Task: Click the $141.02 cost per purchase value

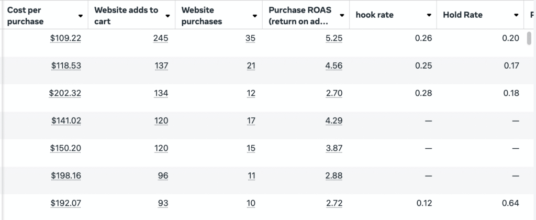Action: point(66,121)
